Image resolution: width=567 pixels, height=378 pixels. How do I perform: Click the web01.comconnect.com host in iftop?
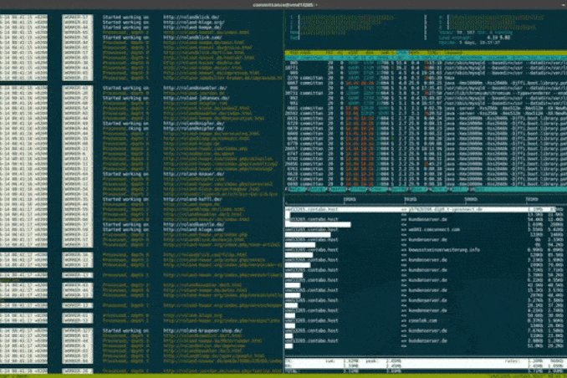pos(434,229)
